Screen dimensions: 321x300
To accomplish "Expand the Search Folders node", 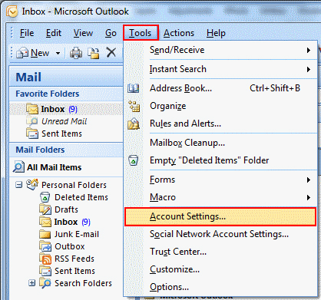I will (x=31, y=283).
